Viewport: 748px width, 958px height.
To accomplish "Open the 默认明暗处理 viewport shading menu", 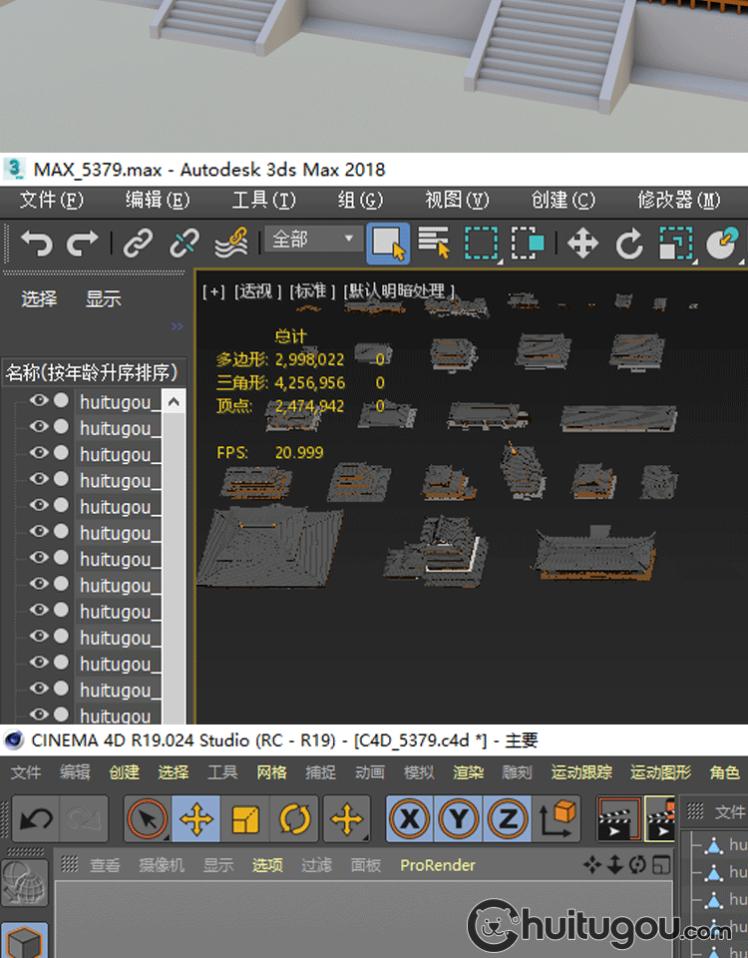I will coord(399,291).
